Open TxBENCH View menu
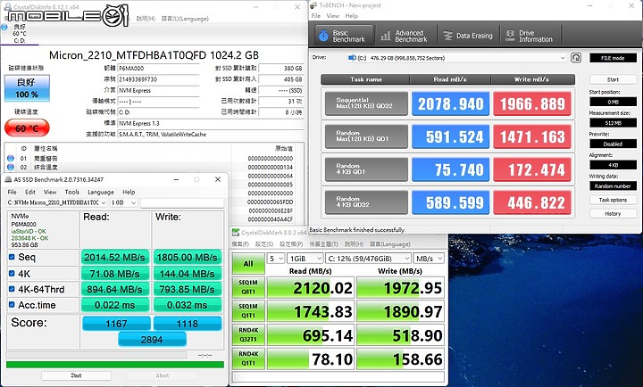 coord(332,16)
